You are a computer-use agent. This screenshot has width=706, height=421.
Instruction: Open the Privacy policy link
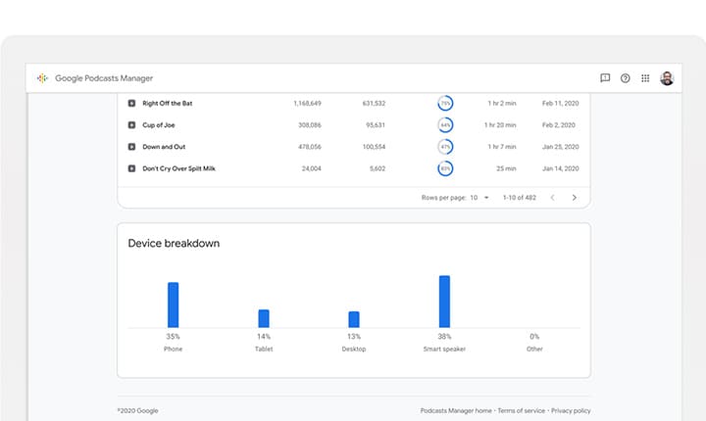(571, 411)
